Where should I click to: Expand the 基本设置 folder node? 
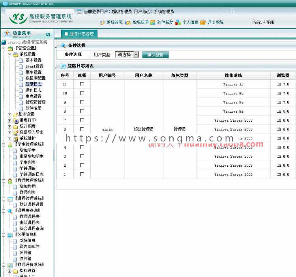[x=9, y=115]
